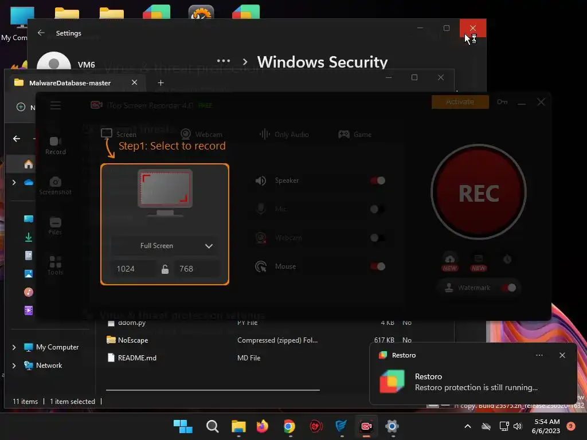Click the webcam icon beside Webcam

tap(261, 238)
